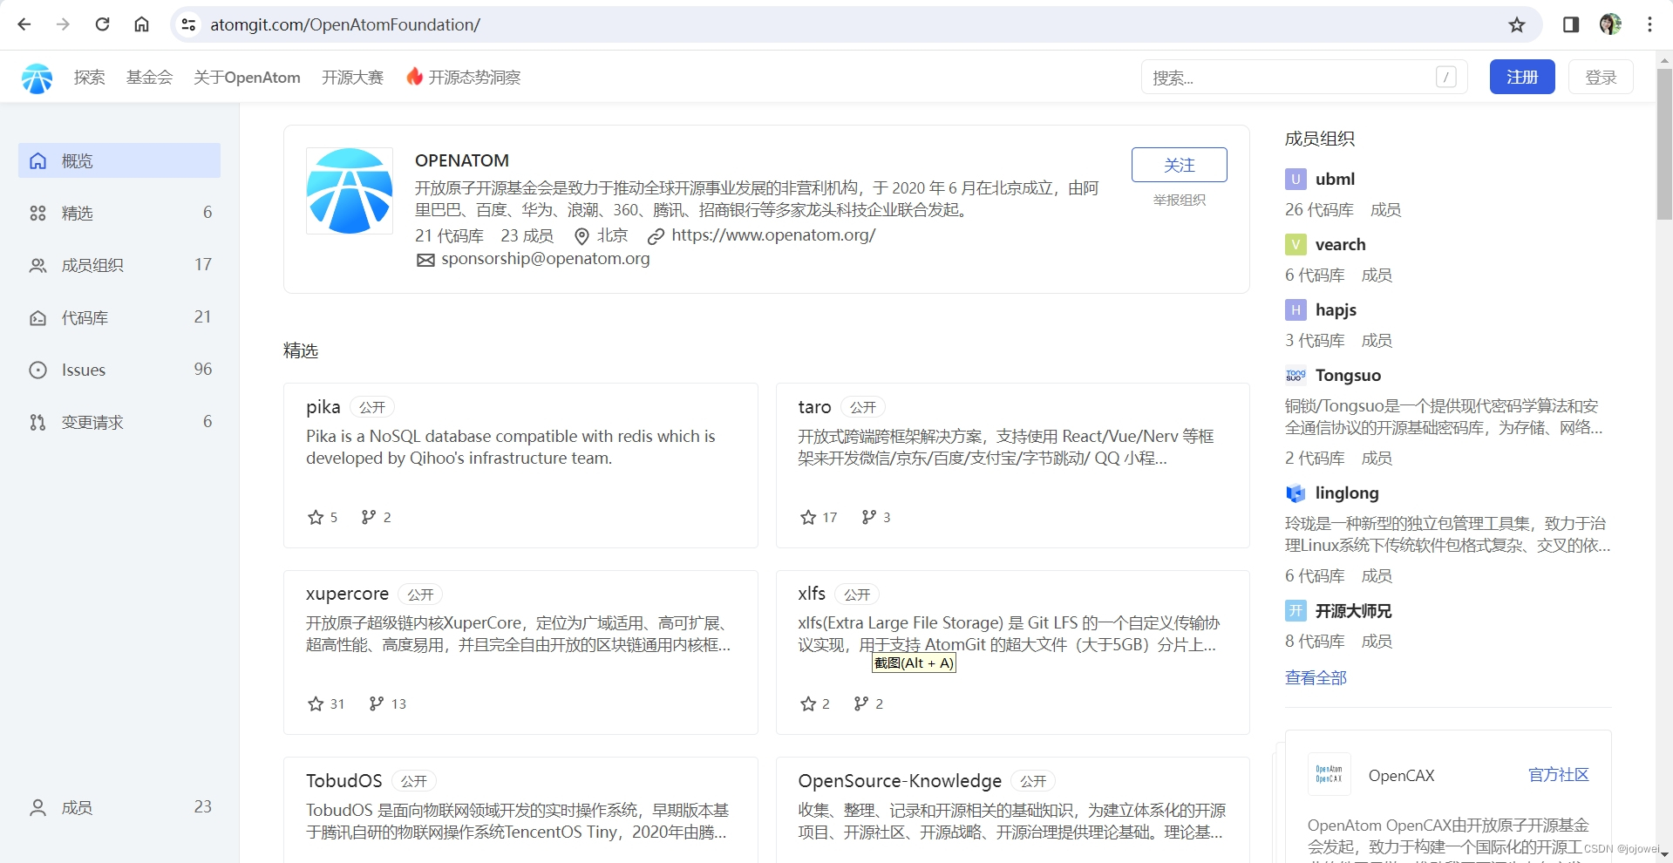The width and height of the screenshot is (1673, 863).
Task: Click the hapjs organization avatar icon
Action: click(x=1296, y=309)
